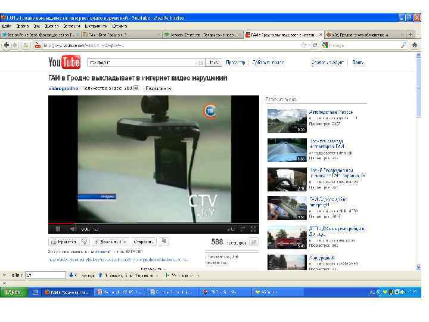Open the Файл menu

pyautogui.click(x=7, y=26)
